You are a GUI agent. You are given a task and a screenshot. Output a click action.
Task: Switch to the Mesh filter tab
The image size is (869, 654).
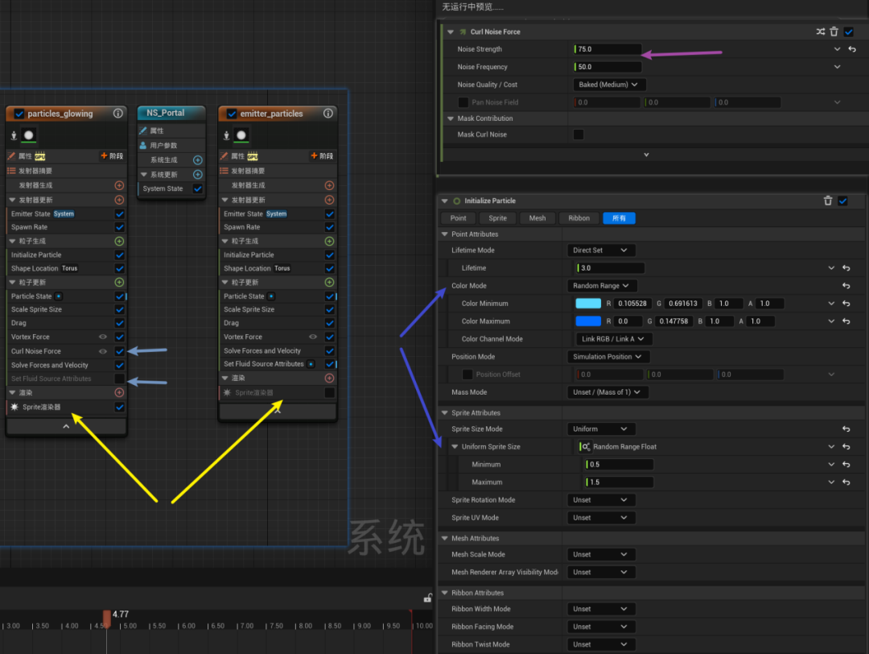537,218
